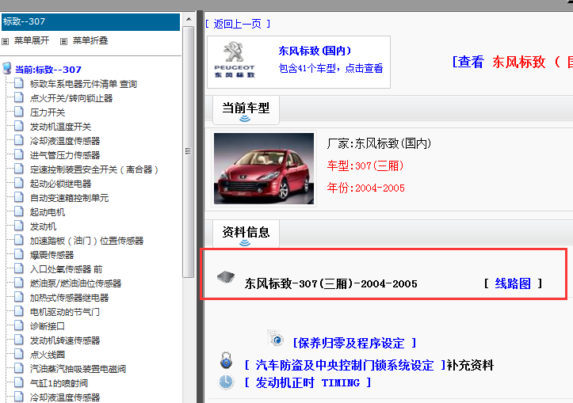573x403 pixels.
Task: Click the 菜单折叠 collapse-menu icon
Action: (x=63, y=41)
